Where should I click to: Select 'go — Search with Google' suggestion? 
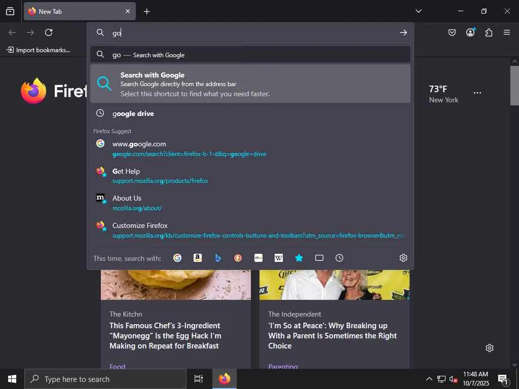[250, 55]
